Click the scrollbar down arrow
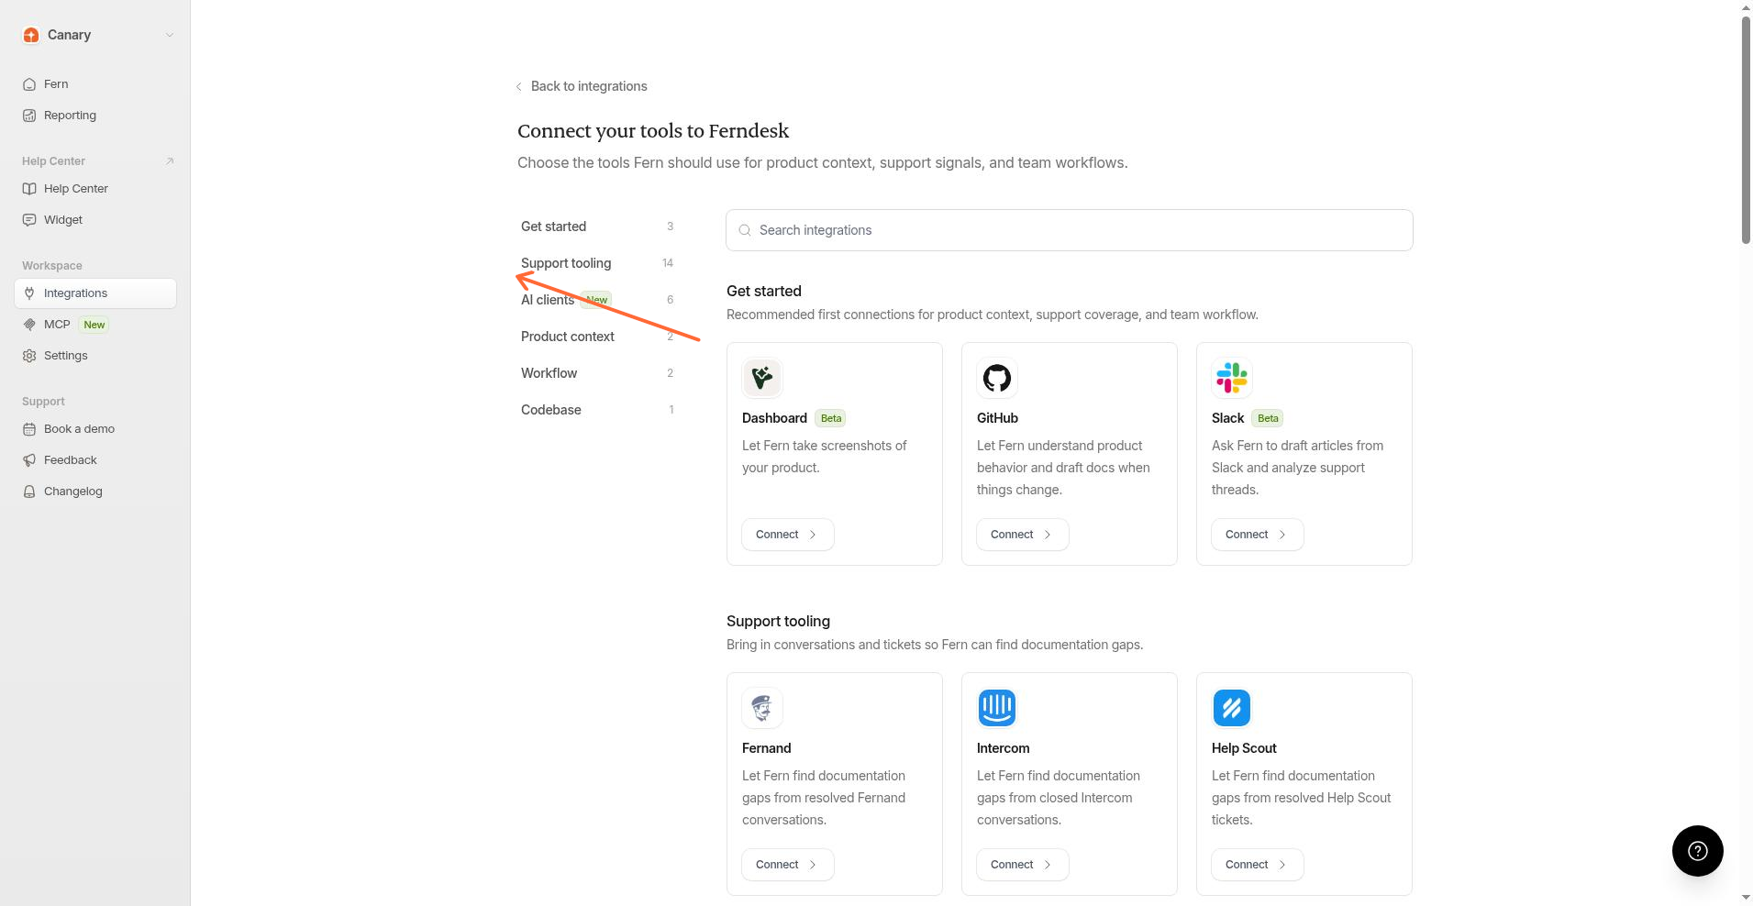 [1746, 898]
